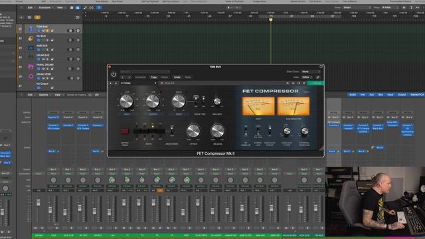
Task: Open tracks area Edit menu
Action: click(31, 7)
